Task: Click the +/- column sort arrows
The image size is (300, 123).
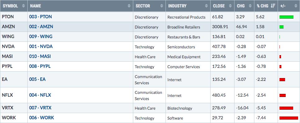Action: pos(296,6)
